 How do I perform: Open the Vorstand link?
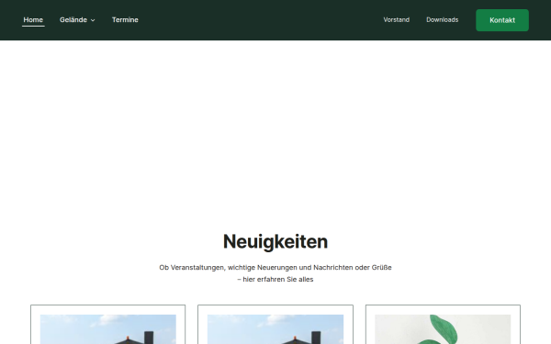[x=397, y=20]
